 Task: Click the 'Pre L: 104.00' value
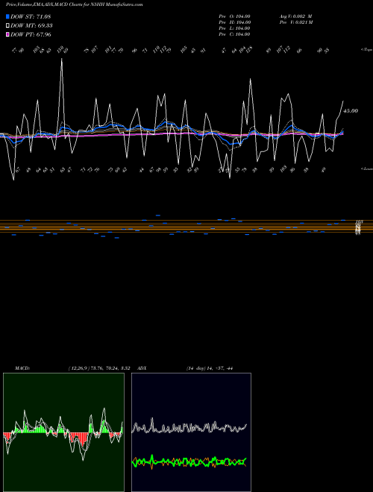click(234, 28)
